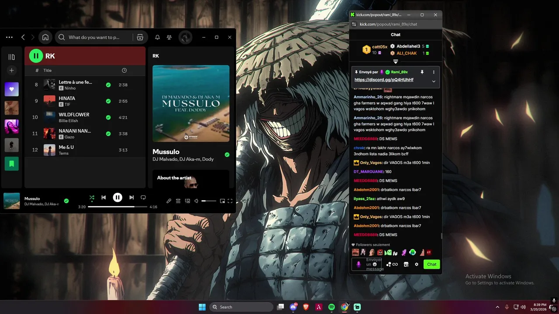Enter Spotify full screen mode
The image size is (559, 314).
coord(230,201)
